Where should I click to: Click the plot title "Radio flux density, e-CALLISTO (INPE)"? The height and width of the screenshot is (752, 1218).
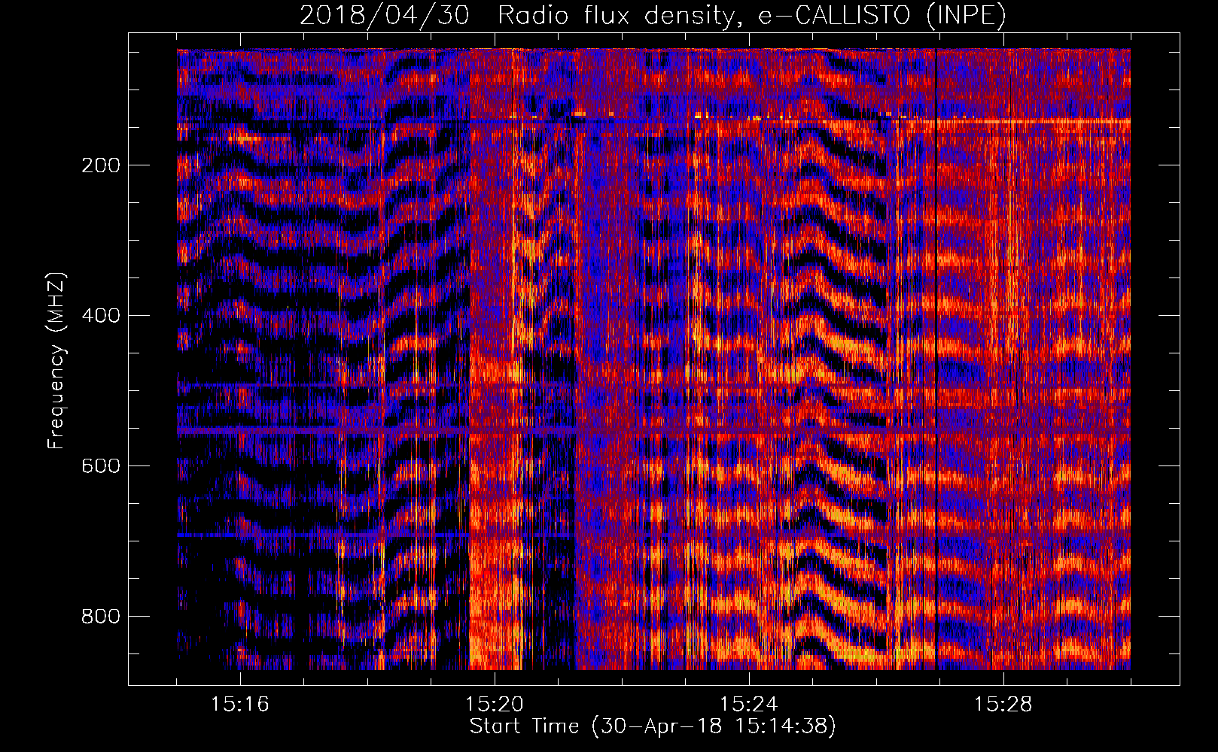pos(752,16)
